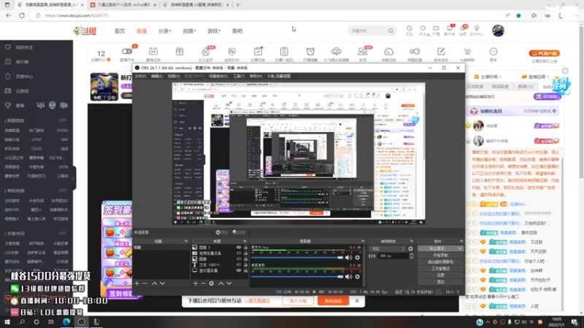Click the Douyu search input field
584x328 pixels.
368,31
